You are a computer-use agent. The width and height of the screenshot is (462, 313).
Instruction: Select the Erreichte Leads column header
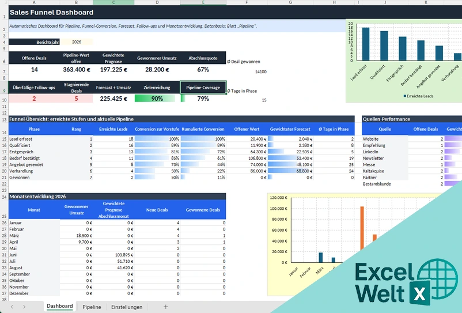[x=113, y=129]
